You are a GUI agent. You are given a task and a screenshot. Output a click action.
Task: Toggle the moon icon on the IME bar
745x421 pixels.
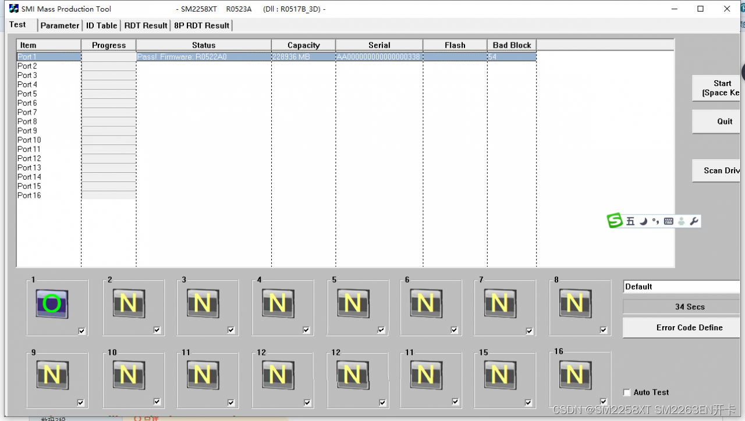643,222
